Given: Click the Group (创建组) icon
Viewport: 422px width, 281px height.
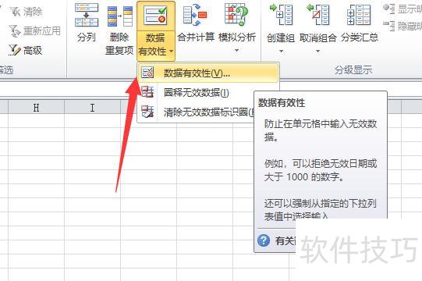Looking at the screenshot, I should coord(282,15).
